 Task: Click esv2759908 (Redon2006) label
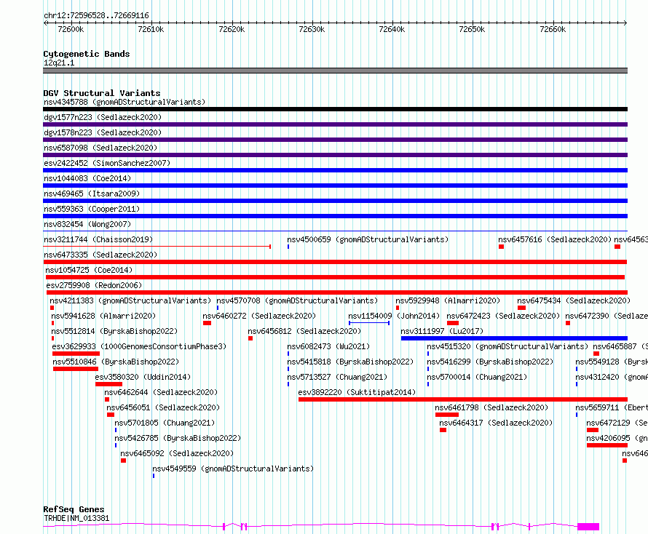tap(94, 285)
